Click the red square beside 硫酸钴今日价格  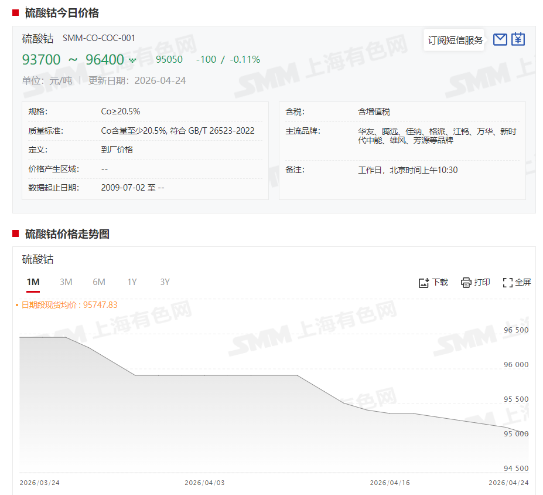coord(16,13)
